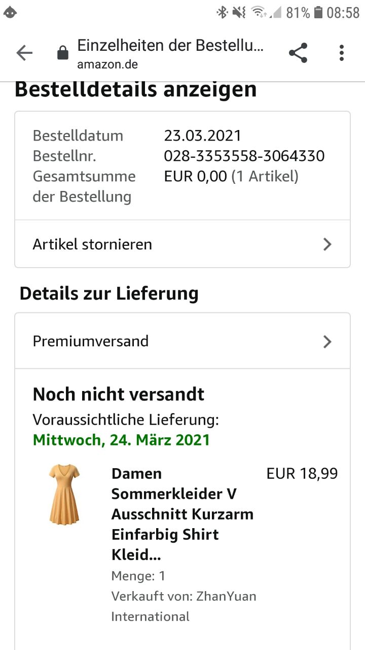Expand the Artikel stornieren chevron
This screenshot has width=365, height=650.
point(327,244)
